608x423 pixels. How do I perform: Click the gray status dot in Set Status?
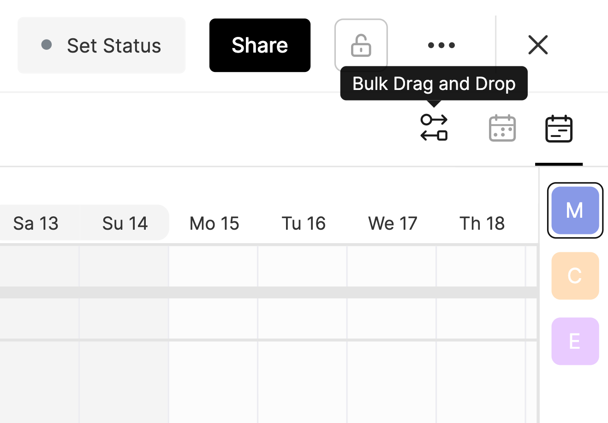pyautogui.click(x=46, y=45)
